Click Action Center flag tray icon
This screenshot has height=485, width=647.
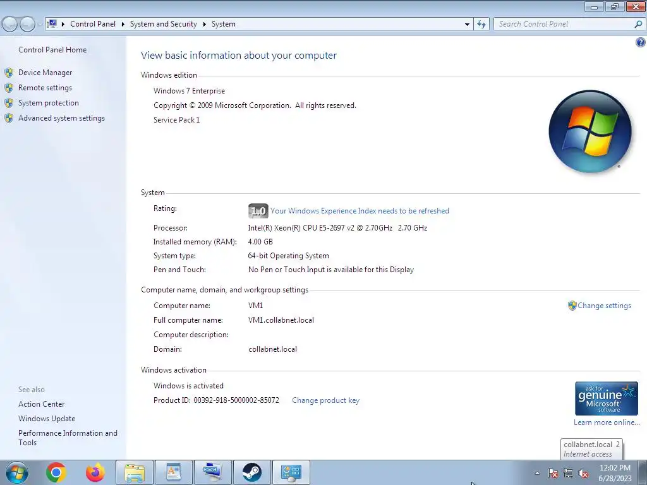(x=553, y=474)
